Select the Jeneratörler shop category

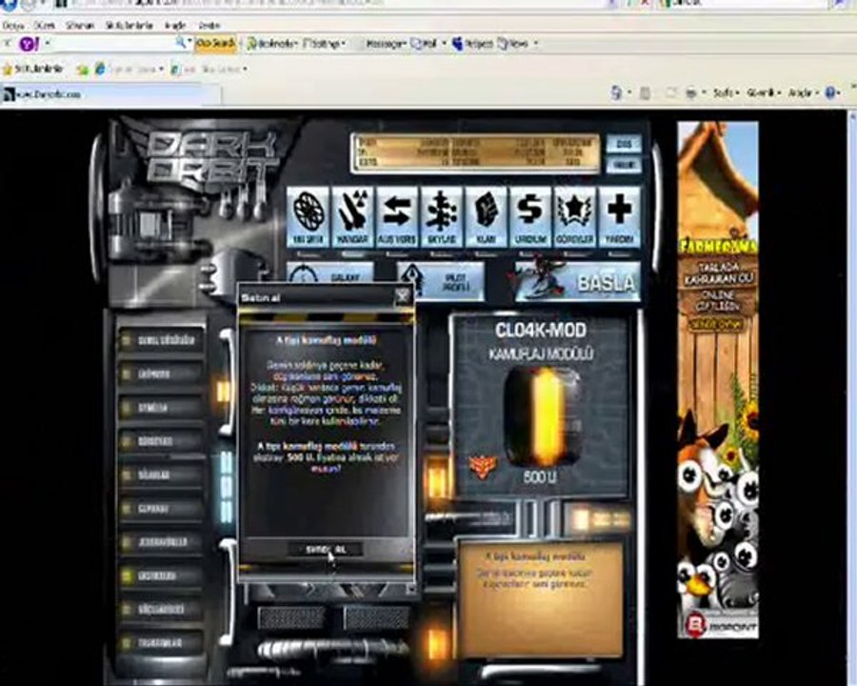coord(161,542)
